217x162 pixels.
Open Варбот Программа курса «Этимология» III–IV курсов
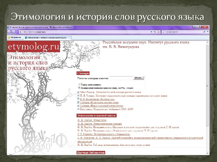tap(118, 130)
